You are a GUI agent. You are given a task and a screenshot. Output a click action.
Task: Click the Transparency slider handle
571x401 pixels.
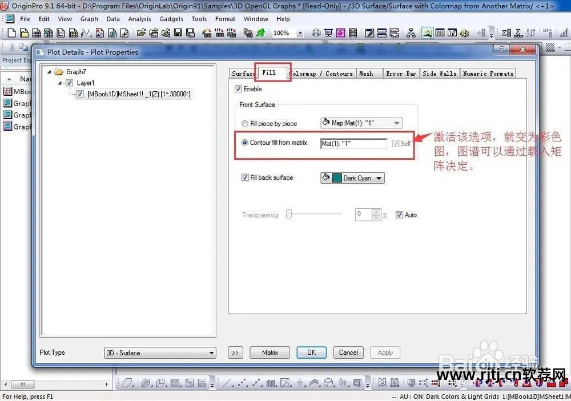click(x=289, y=214)
